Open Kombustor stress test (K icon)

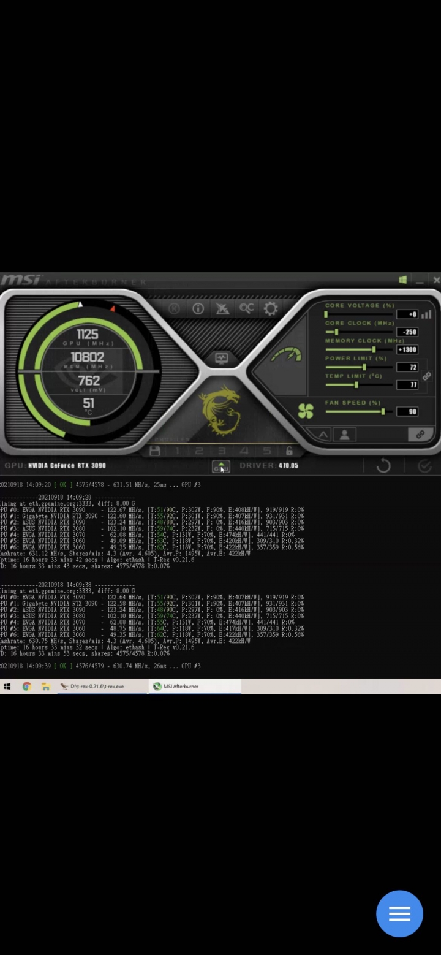[x=174, y=309]
